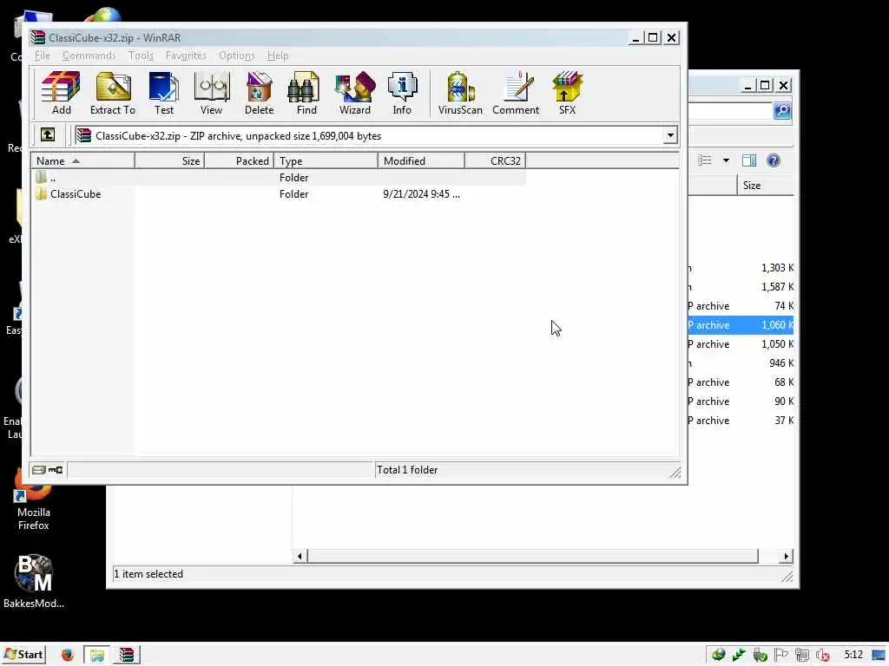Viewport: 889px width, 666px height.
Task: Select the 1,050 K archive row in Explorer
Action: point(741,344)
